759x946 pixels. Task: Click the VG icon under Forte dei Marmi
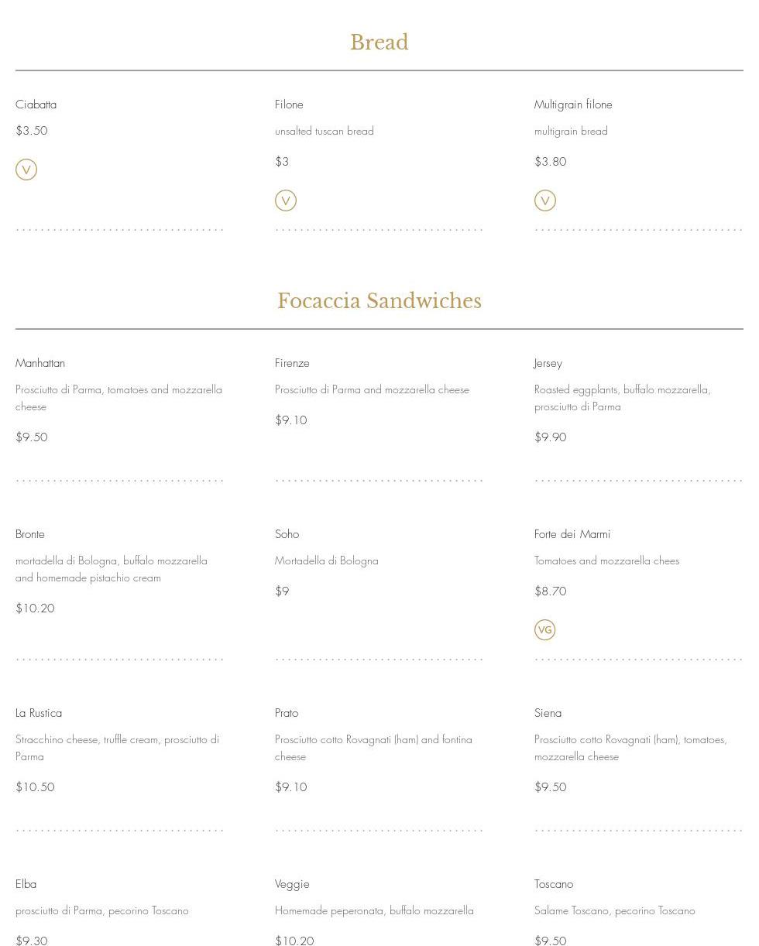(545, 629)
